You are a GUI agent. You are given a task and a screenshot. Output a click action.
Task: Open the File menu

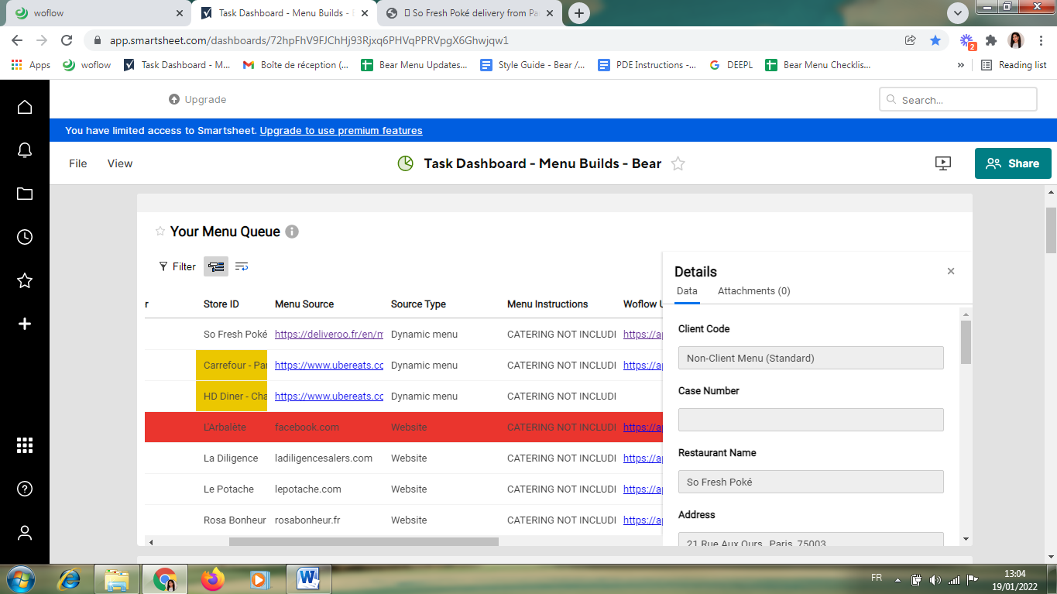(78, 163)
